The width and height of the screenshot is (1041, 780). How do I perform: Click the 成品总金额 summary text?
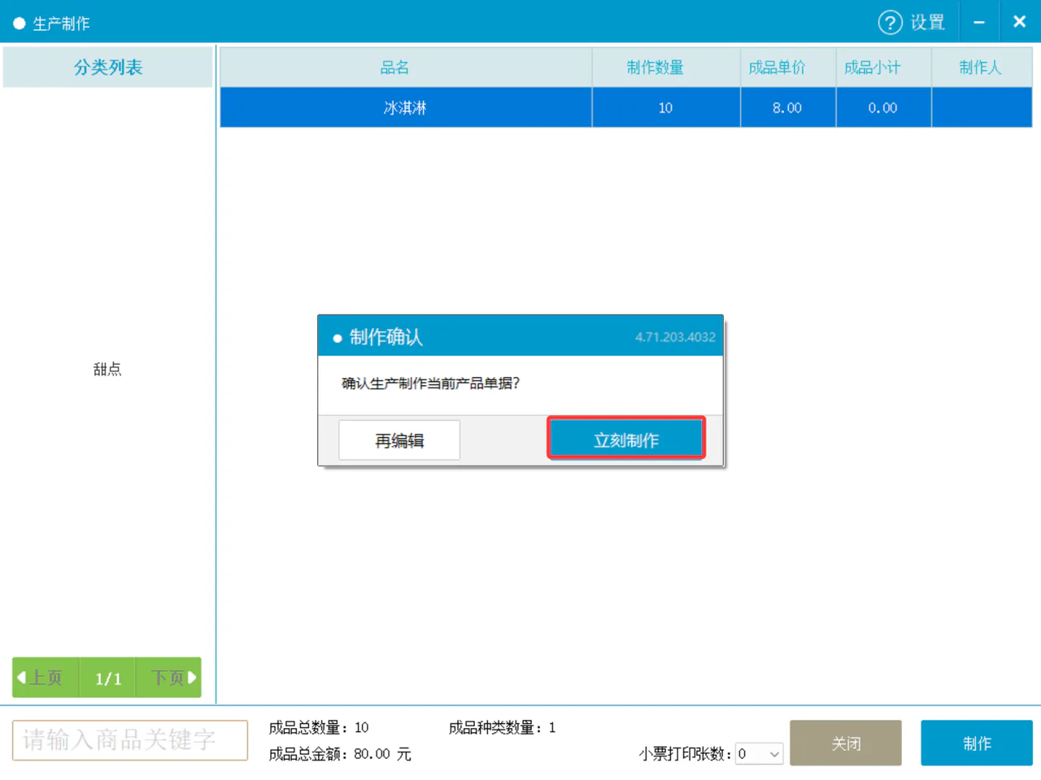tap(340, 754)
